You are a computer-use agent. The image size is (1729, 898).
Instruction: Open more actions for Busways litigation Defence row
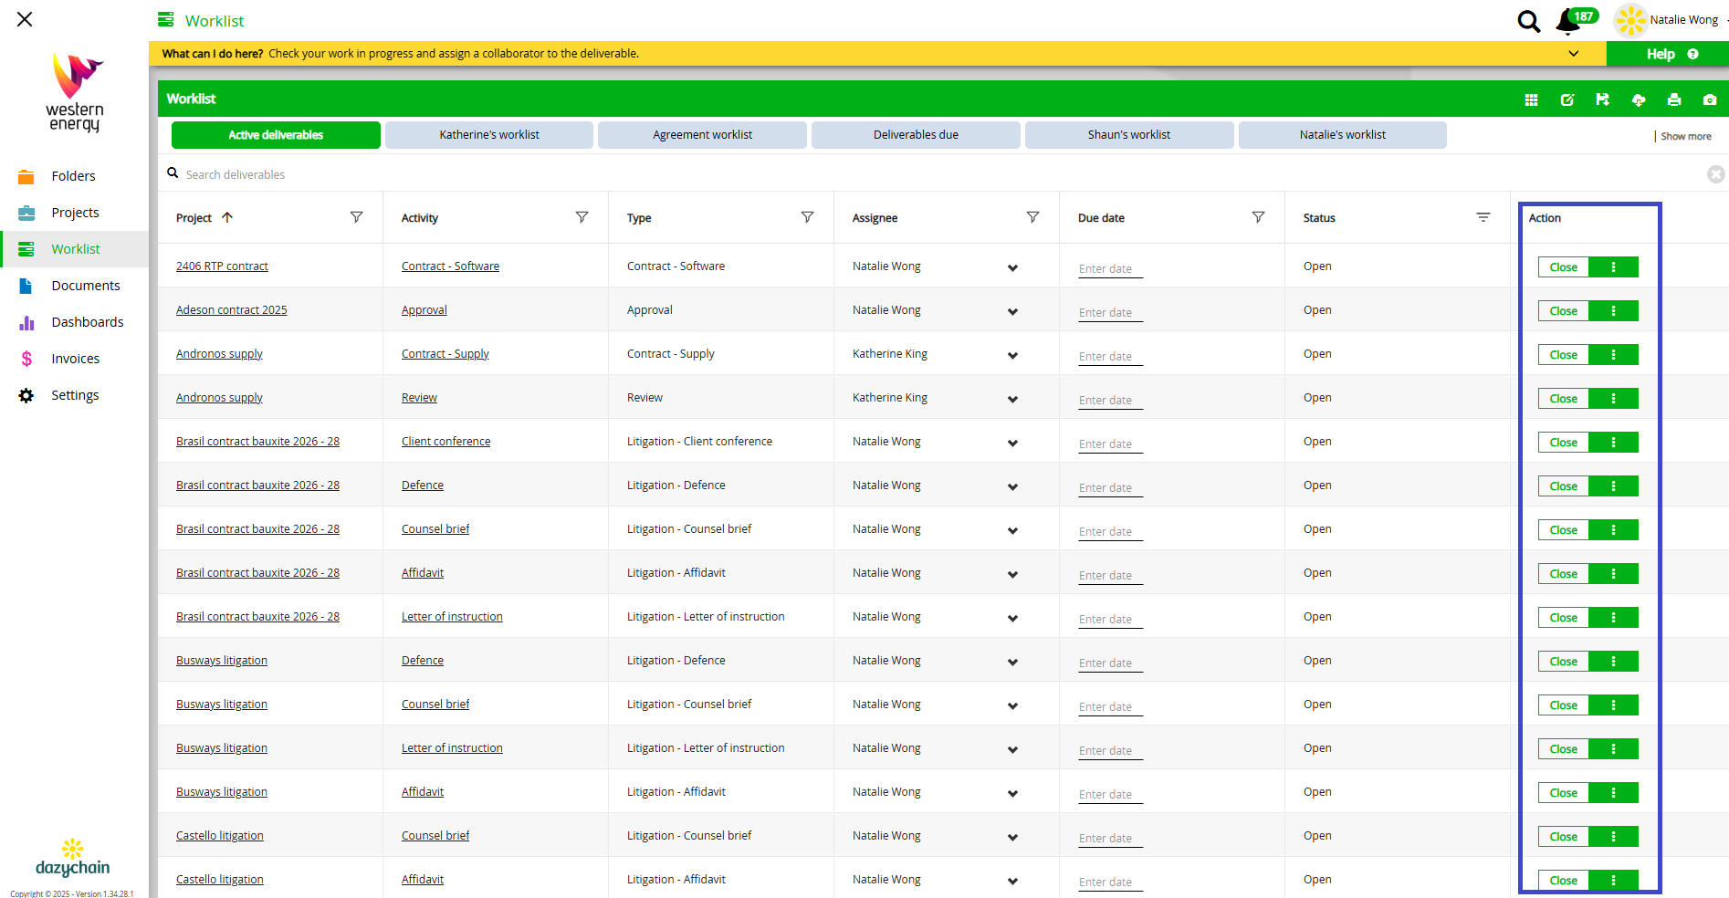pos(1614,661)
